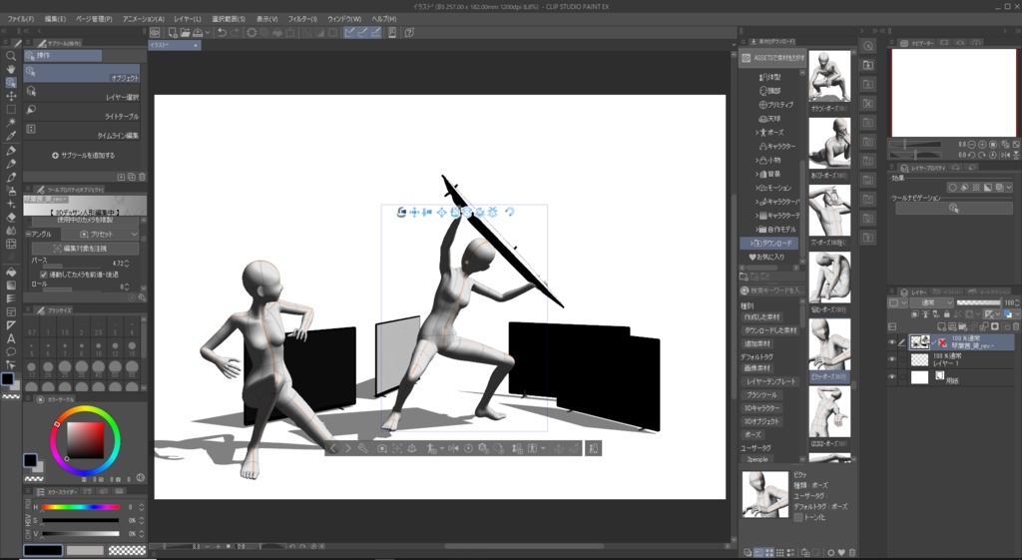This screenshot has height=560, width=1022.
Task: Expand the ポーズ material folder
Action: click(x=758, y=133)
